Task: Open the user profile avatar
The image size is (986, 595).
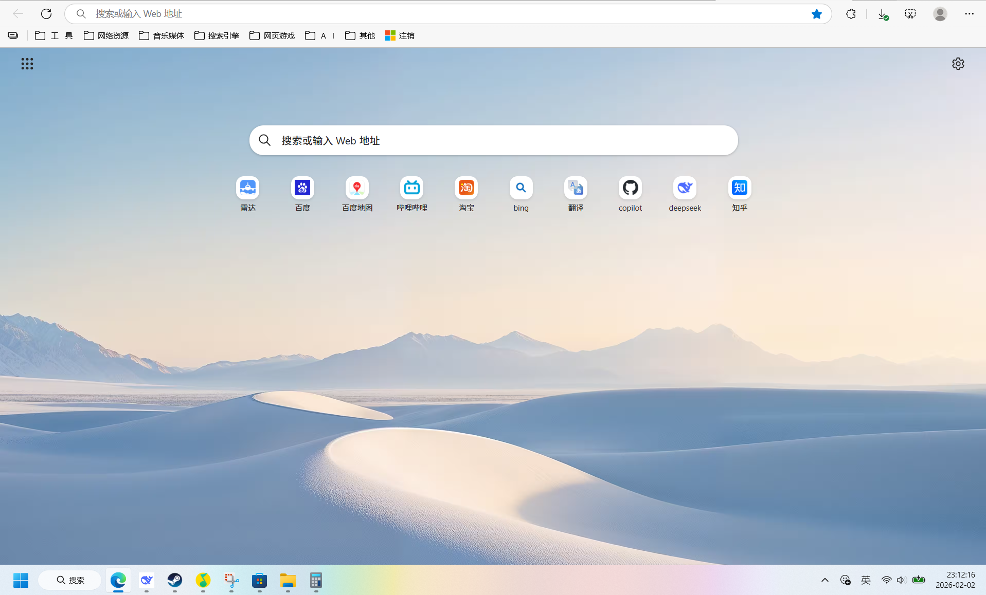Action: click(x=940, y=14)
